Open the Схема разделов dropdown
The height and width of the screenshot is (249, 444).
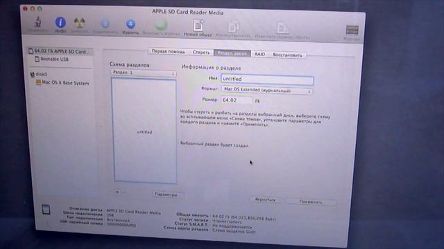point(144,73)
